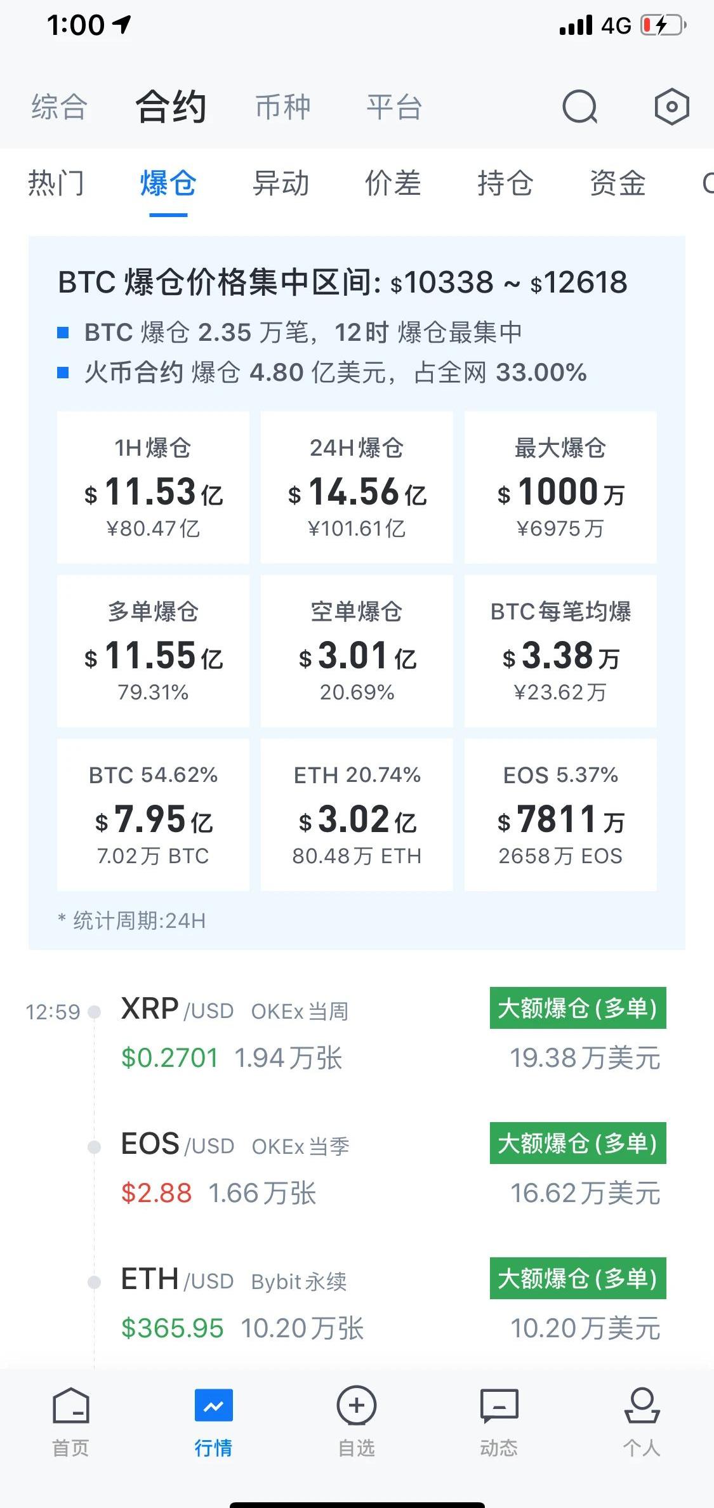Switch to the 币种 top tab

pos(283,107)
